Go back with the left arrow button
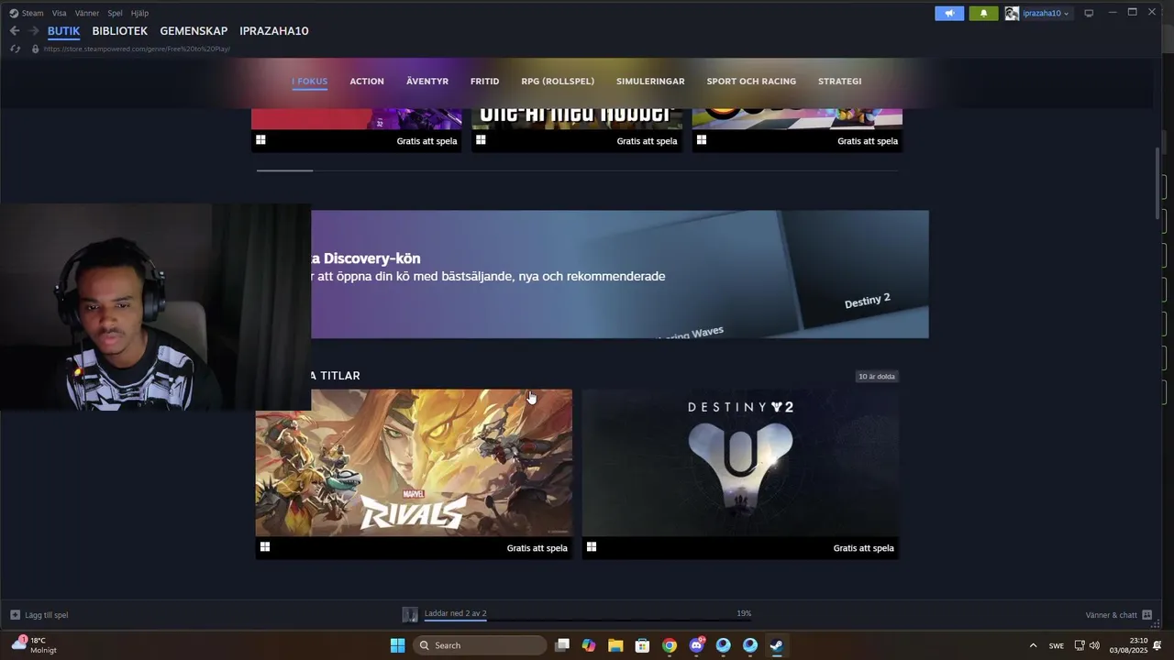Screen dimensions: 1174x660 pos(15,31)
